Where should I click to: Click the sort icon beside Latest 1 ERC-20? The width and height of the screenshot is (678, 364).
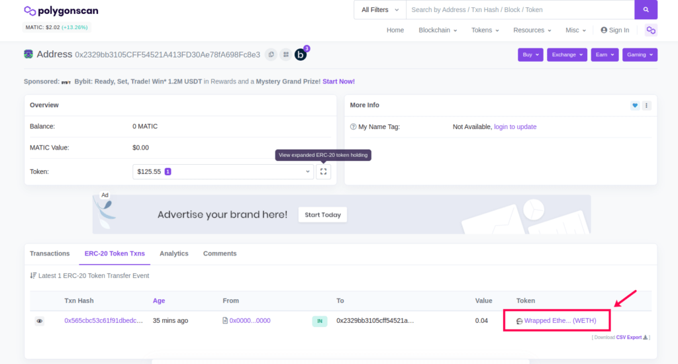tap(33, 275)
